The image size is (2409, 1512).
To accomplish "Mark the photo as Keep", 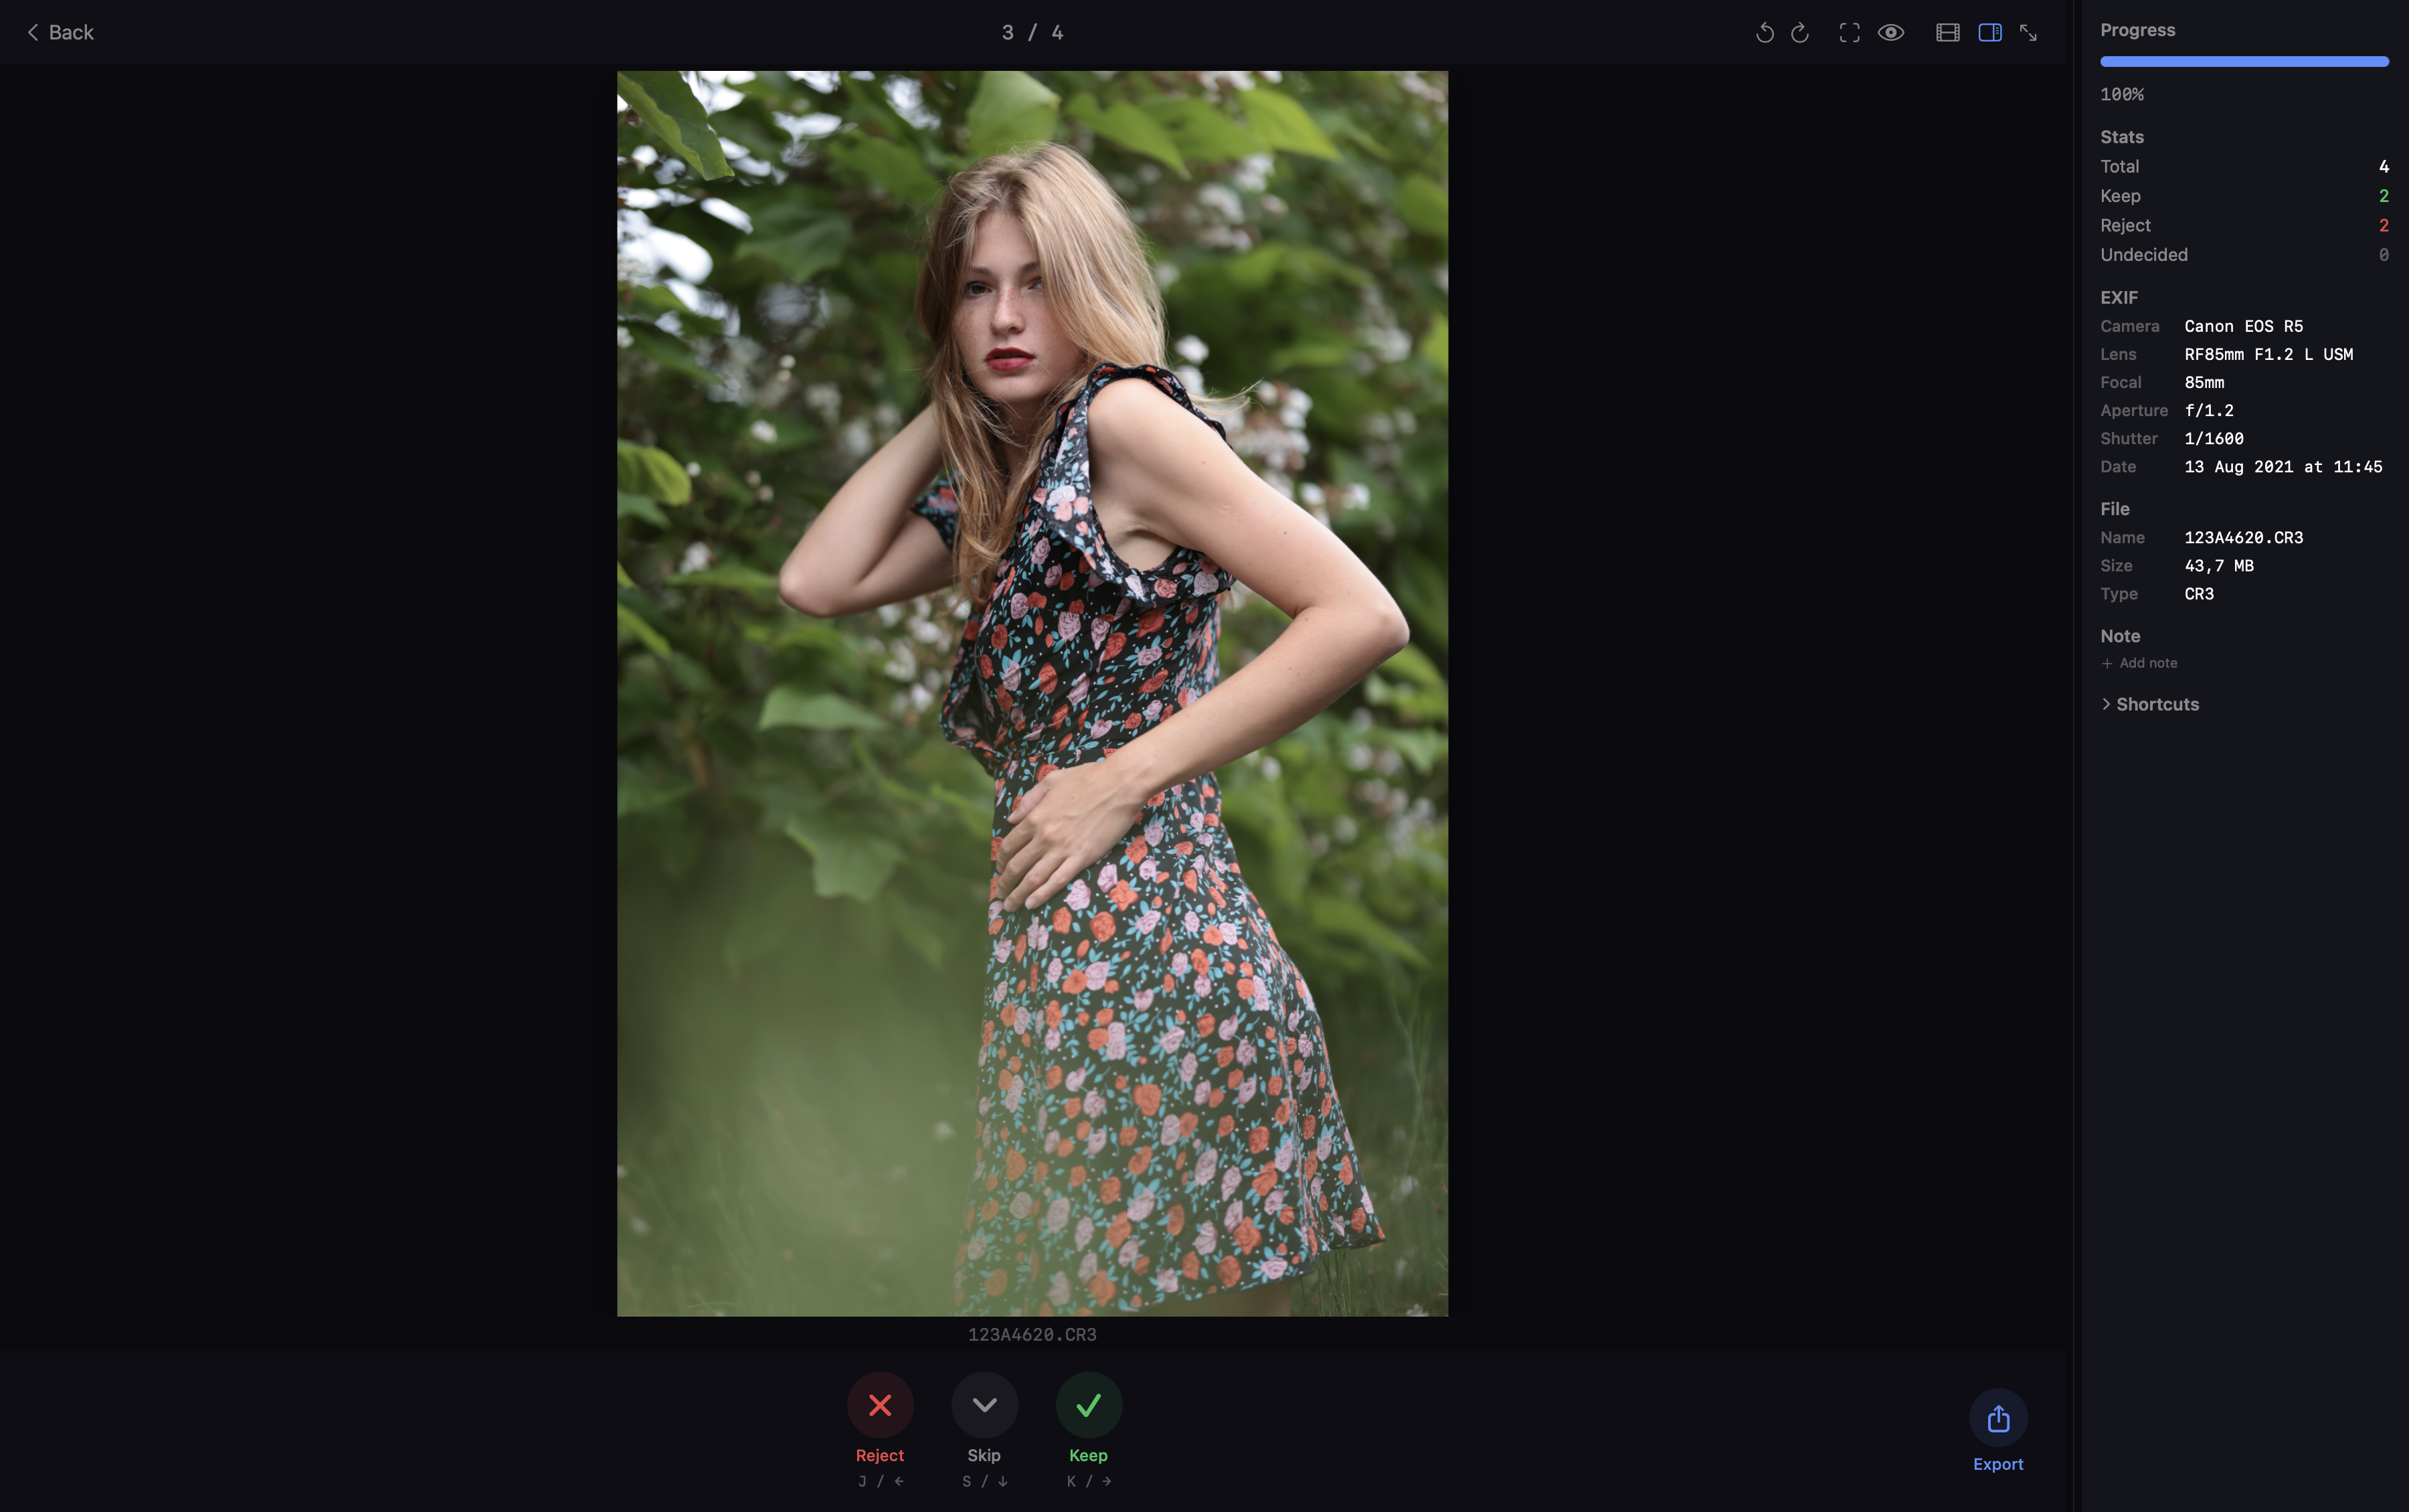I will 1088,1404.
